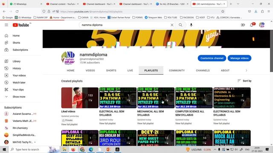Open the Computer Science All Sem Syllabus thumbnail

pyautogui.click(x=194, y=98)
